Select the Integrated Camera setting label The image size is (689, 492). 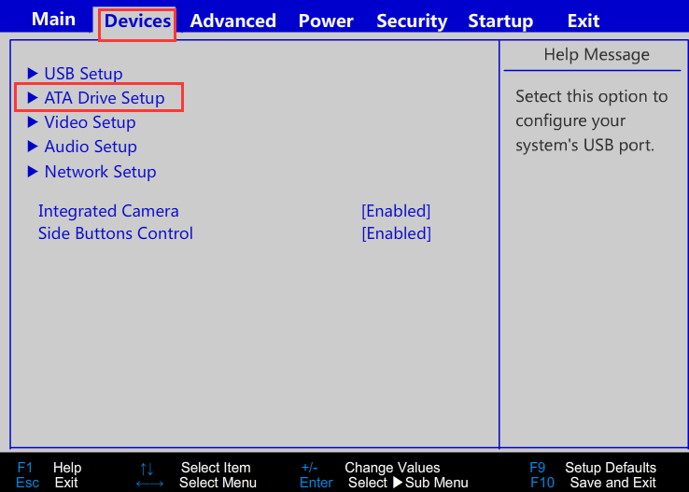(x=108, y=211)
